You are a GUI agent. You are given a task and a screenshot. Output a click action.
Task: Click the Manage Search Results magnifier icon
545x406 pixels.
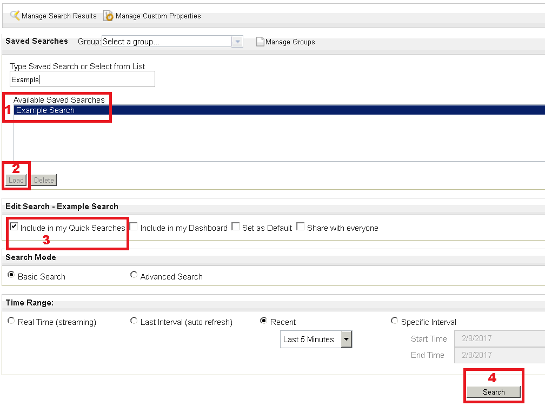15,15
